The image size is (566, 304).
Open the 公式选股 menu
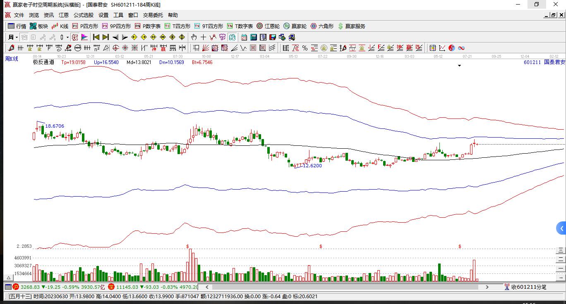pos(84,15)
